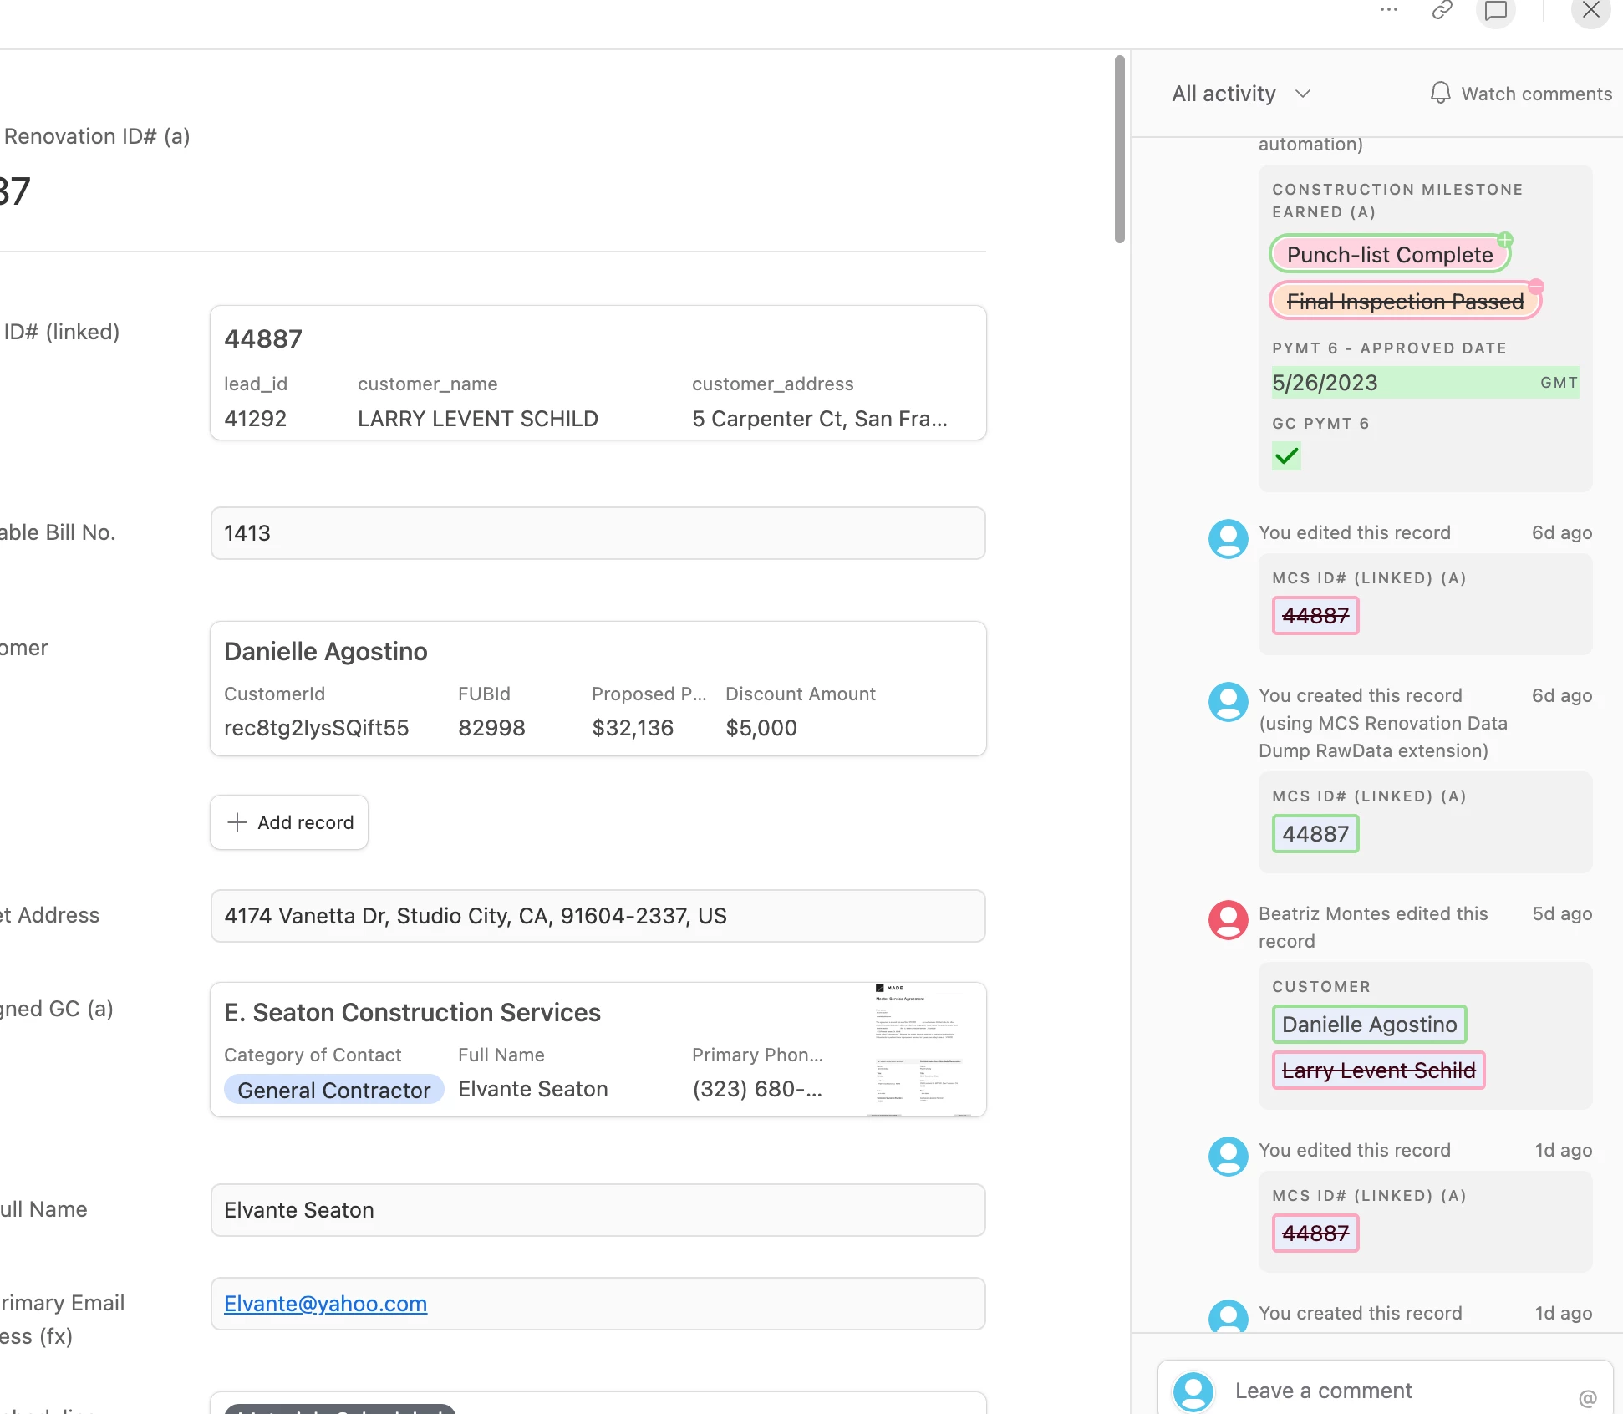Click your blue avatar beside comment field
The width and height of the screenshot is (1623, 1414).
point(1193,1391)
